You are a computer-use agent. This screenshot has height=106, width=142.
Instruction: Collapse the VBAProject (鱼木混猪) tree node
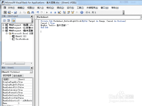tap(3, 31)
